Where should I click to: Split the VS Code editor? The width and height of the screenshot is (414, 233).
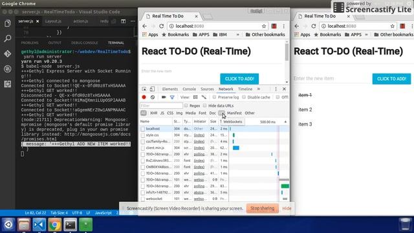coord(124,21)
